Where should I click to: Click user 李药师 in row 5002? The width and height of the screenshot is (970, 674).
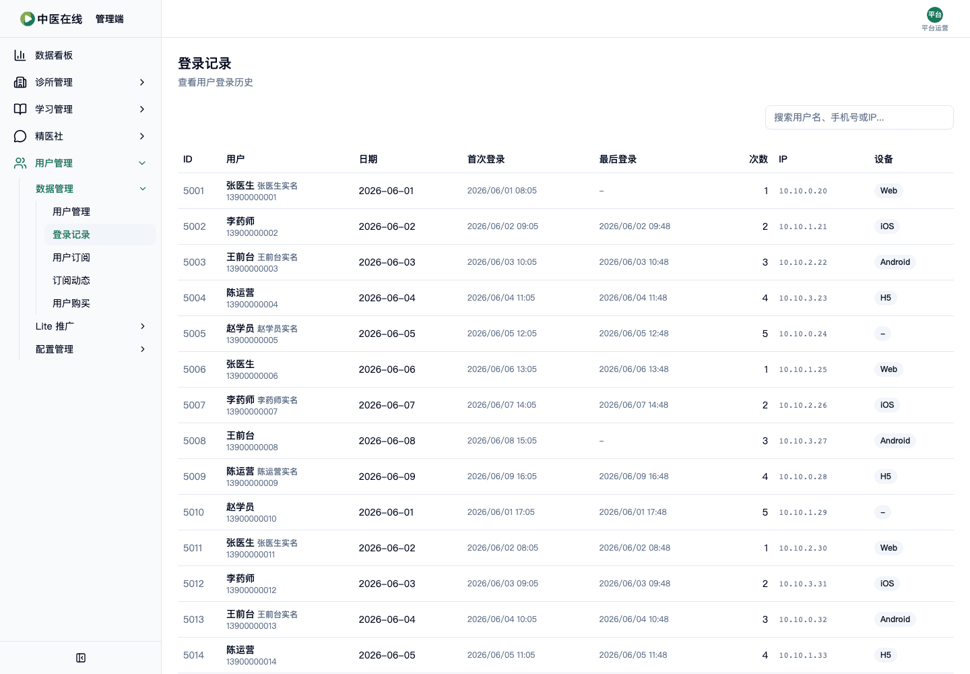point(240,221)
